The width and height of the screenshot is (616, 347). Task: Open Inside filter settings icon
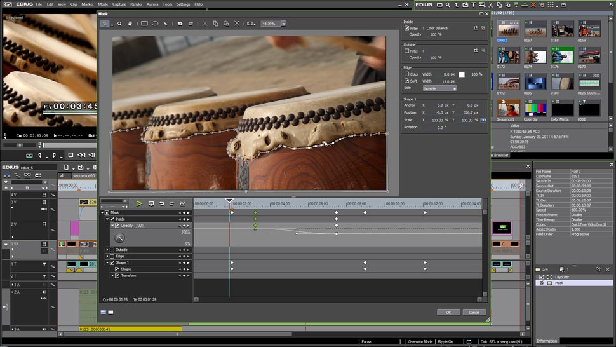[x=483, y=29]
